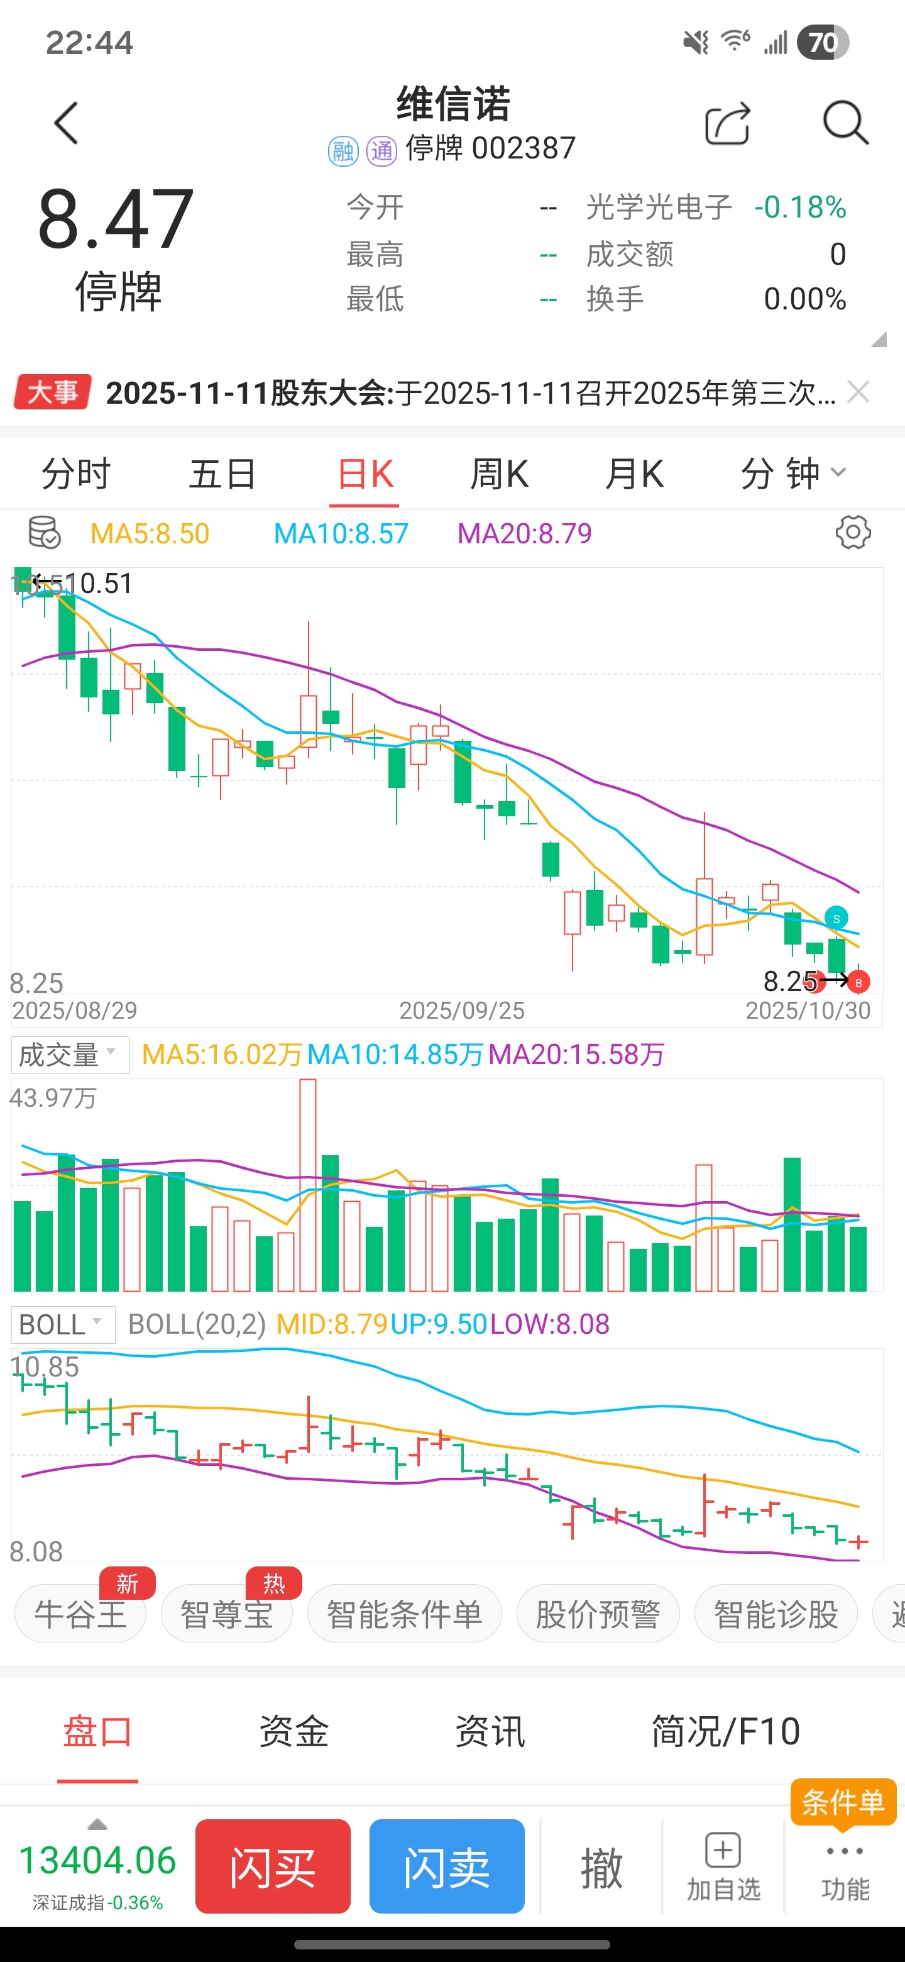
Task: Tap 加自选 add to watchlist
Action: (723, 1867)
